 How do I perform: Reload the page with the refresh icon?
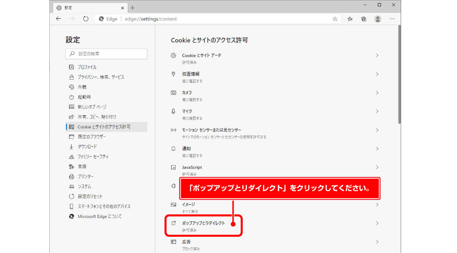click(x=85, y=19)
